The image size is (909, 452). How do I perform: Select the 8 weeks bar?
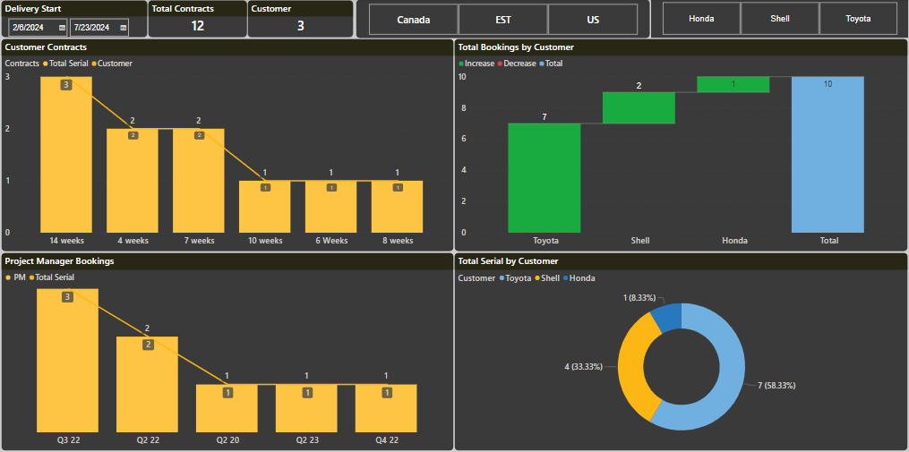click(397, 207)
